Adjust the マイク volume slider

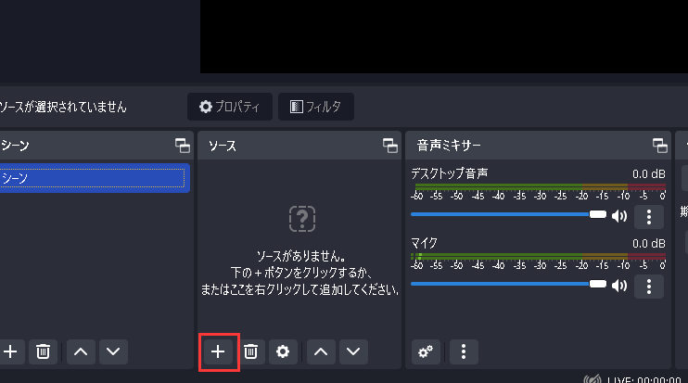tap(508, 285)
